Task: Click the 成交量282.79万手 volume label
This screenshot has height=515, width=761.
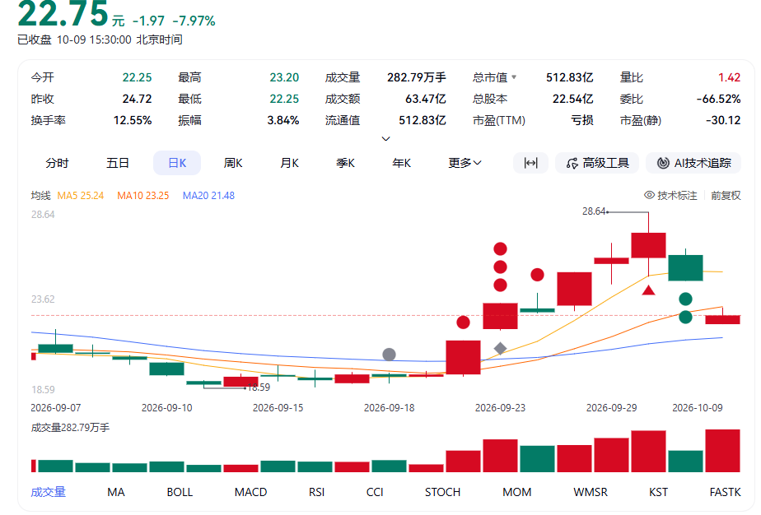Action: [x=70, y=427]
